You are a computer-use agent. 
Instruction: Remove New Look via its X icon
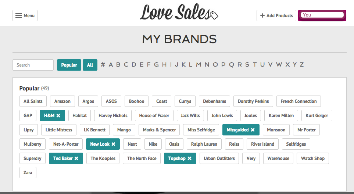point(113,144)
